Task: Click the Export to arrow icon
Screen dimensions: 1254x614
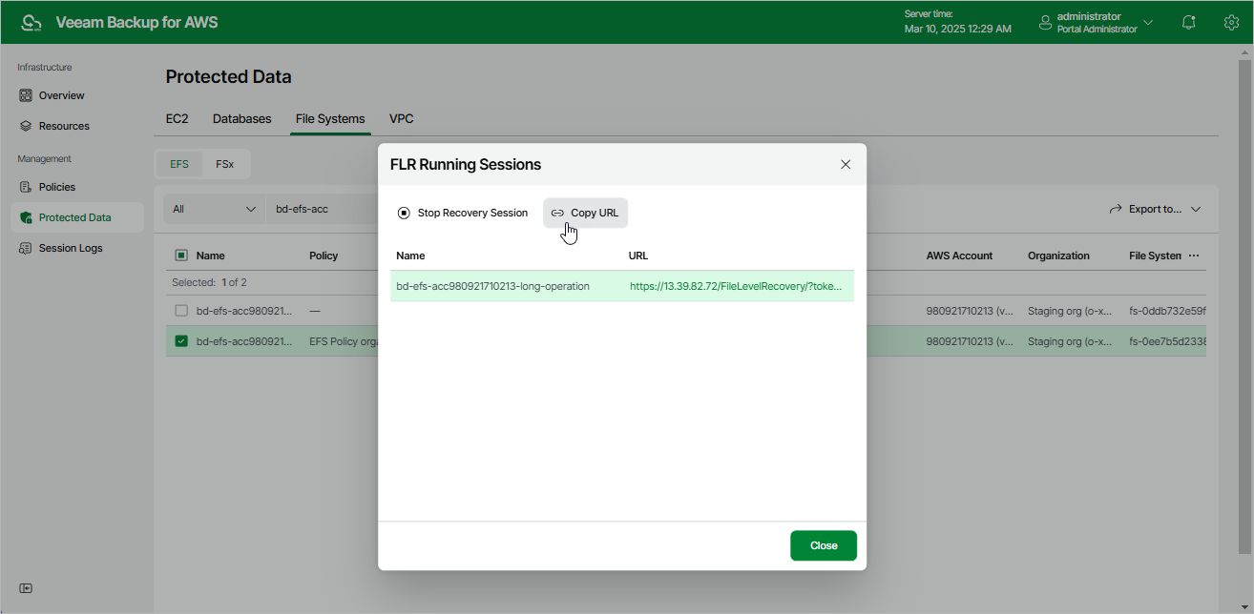Action: pyautogui.click(x=1115, y=209)
